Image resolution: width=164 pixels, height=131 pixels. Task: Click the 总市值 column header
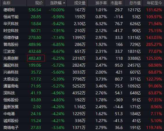click(135, 3)
